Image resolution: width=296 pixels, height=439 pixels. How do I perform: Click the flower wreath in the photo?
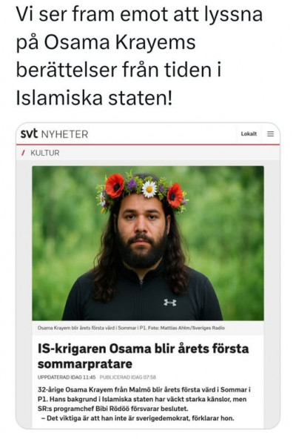pos(142,190)
